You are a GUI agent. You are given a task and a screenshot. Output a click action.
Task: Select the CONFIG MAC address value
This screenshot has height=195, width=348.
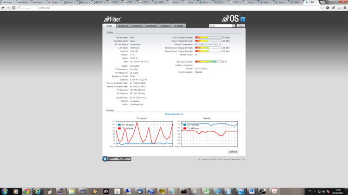(138, 98)
